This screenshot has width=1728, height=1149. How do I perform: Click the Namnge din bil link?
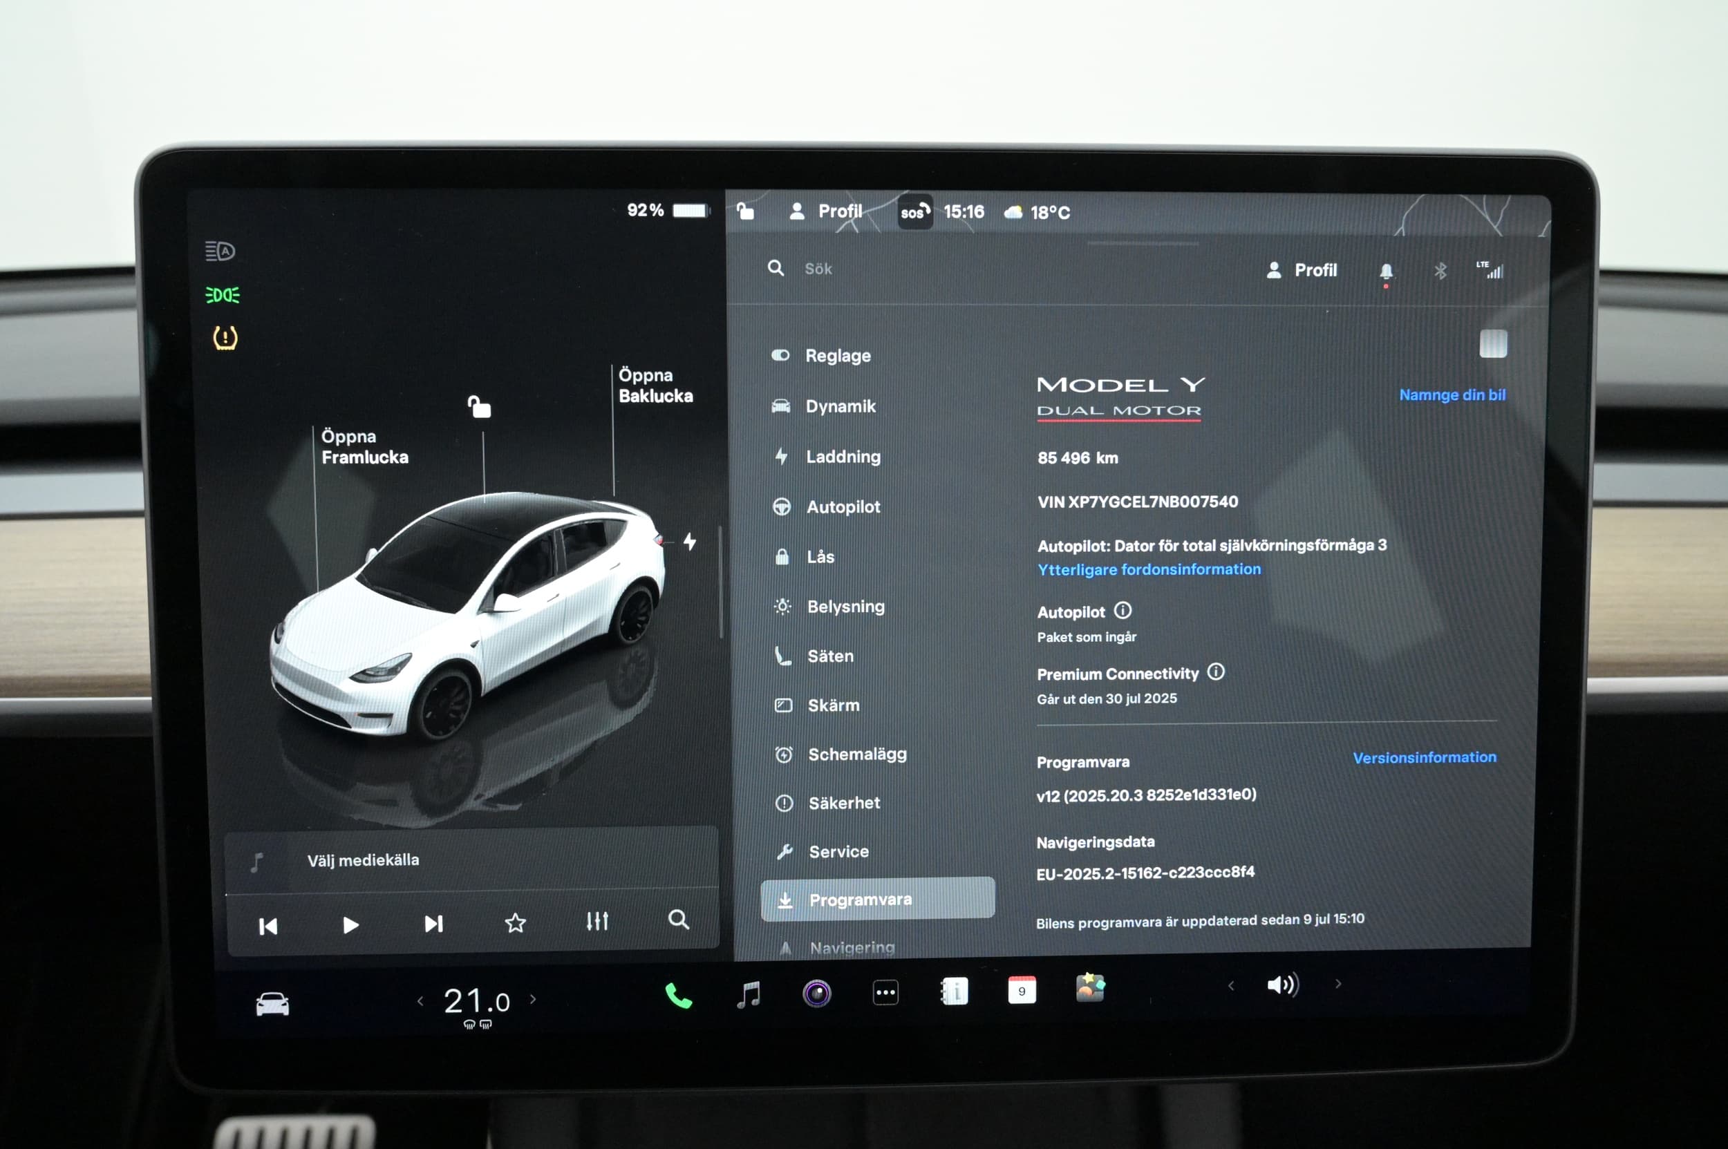(x=1452, y=395)
